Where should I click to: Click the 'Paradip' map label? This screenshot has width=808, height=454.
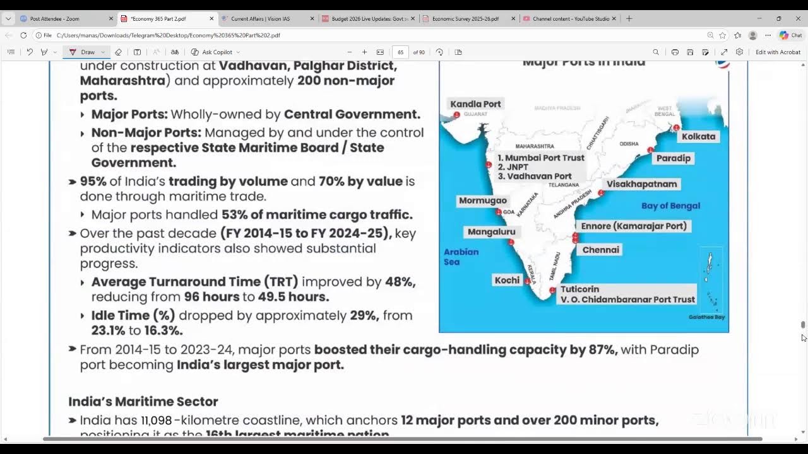point(674,158)
